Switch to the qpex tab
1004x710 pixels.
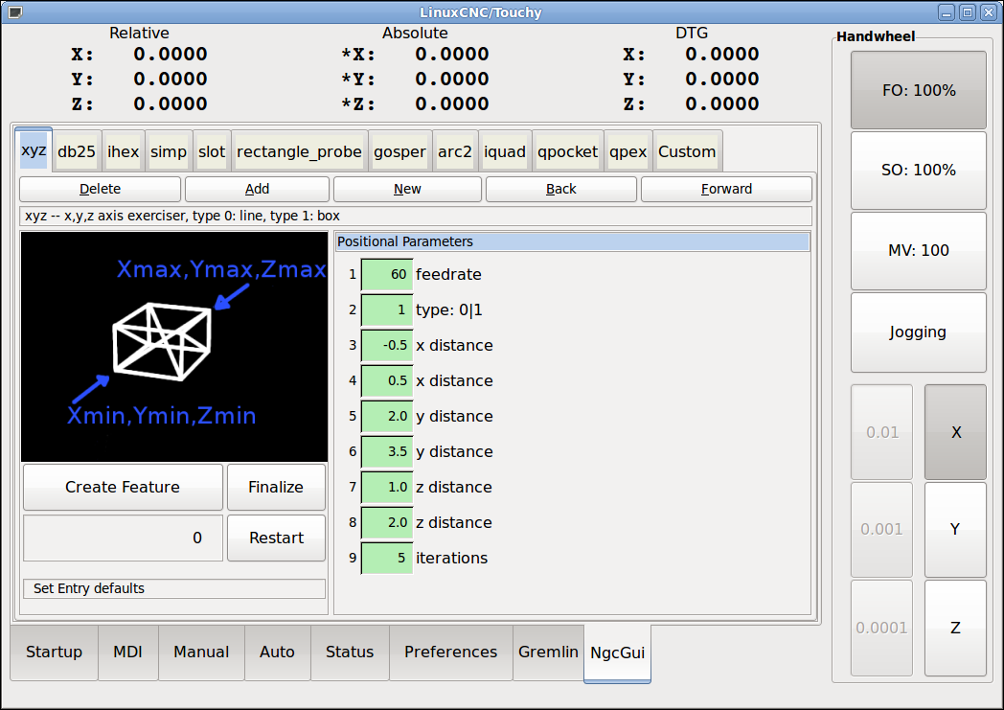pos(628,151)
